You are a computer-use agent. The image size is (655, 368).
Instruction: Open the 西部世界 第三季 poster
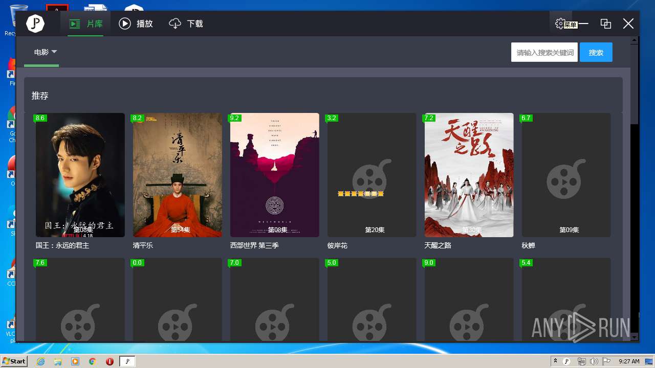point(275,175)
